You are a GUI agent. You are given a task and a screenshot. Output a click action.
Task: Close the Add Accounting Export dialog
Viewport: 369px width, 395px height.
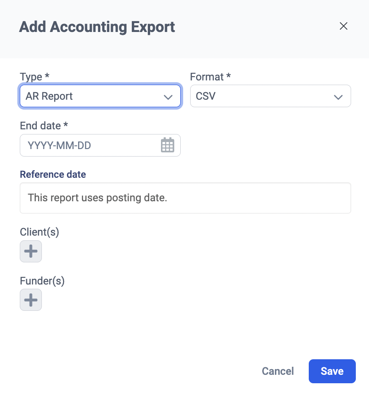click(344, 26)
